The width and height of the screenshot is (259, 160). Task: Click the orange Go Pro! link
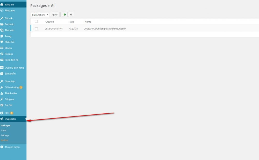pyautogui.click(x=4, y=140)
